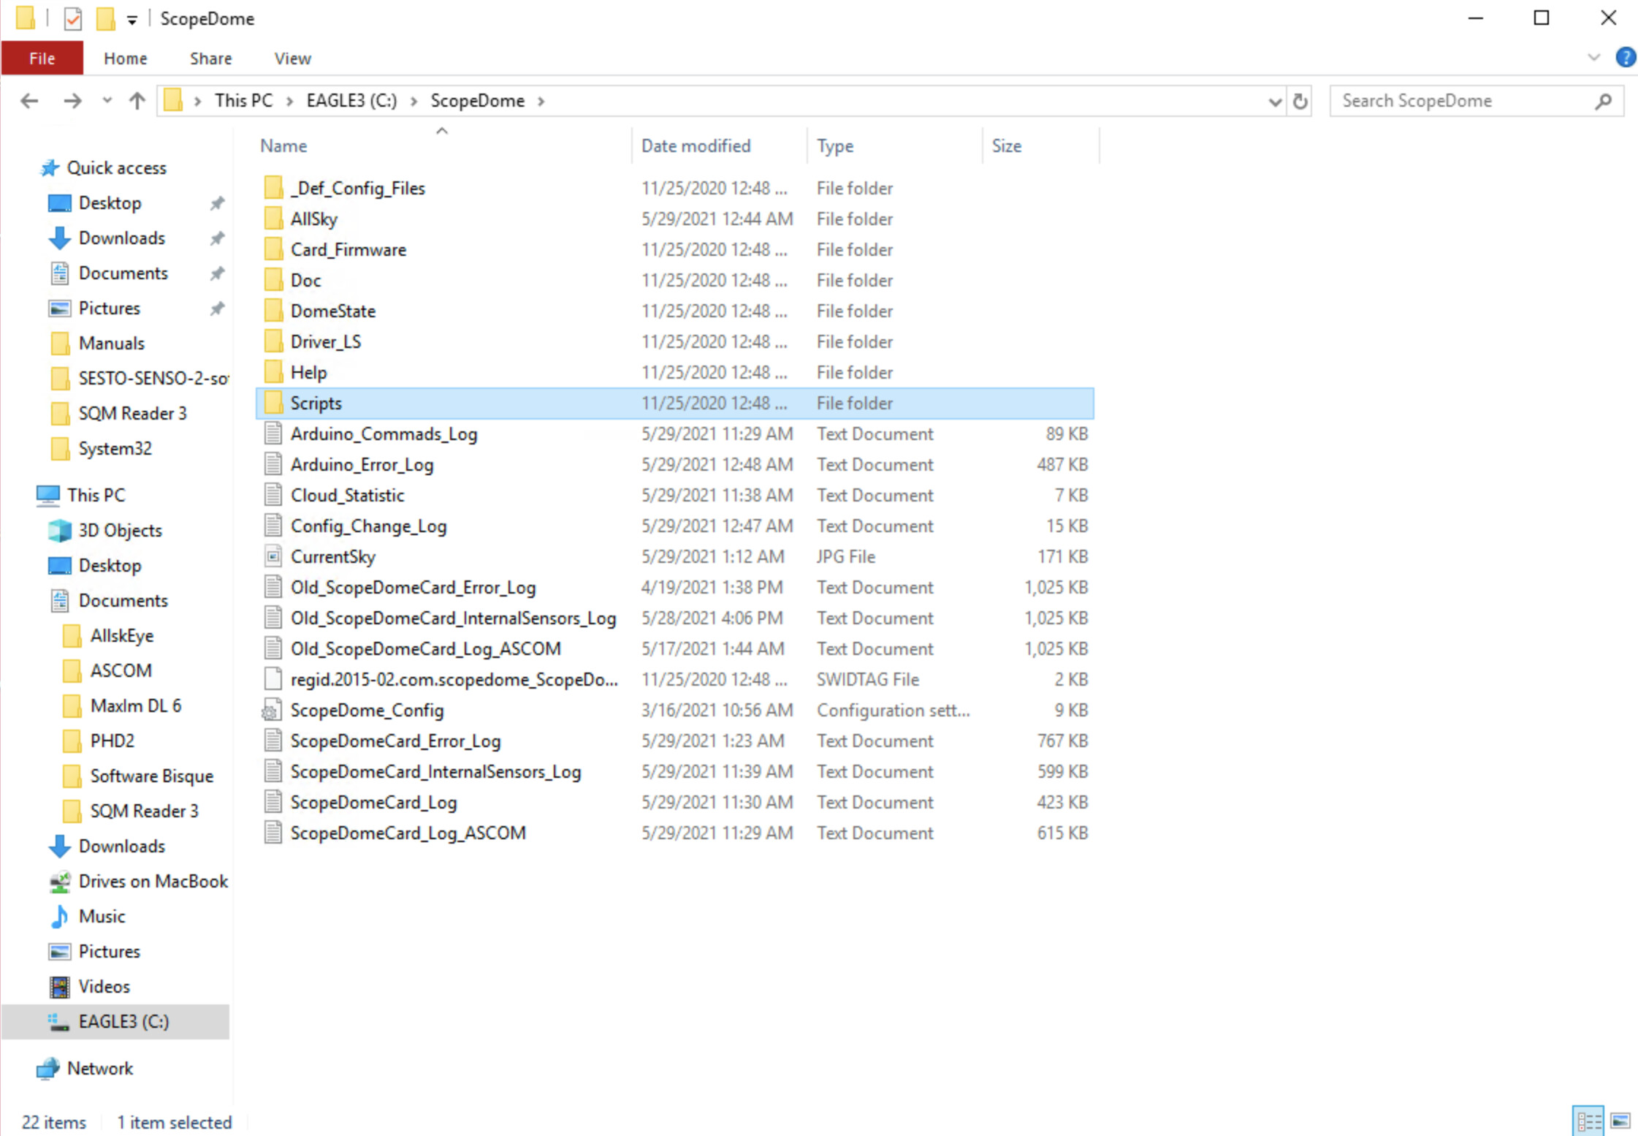Viewport: 1638px width, 1136px height.
Task: Click into the Search ScopeDome field
Action: [1476, 101]
